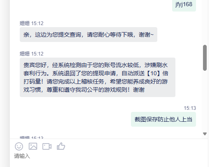Click second 姗姗 15:12 sender label
Viewport: 217px width, 167px height.
pyautogui.click(x=32, y=54)
